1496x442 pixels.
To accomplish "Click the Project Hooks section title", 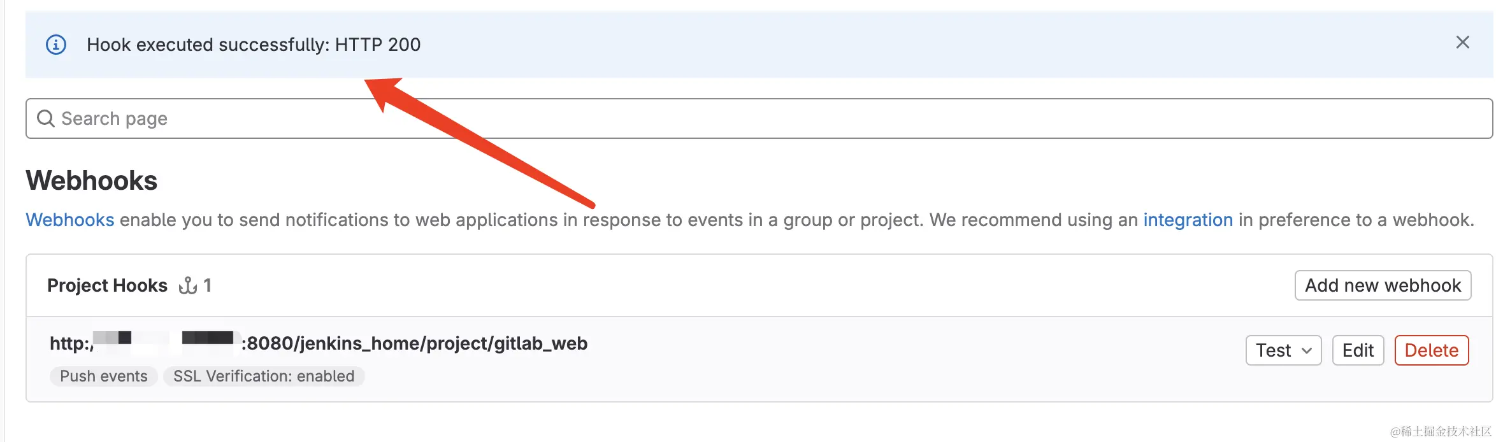I will click(107, 285).
